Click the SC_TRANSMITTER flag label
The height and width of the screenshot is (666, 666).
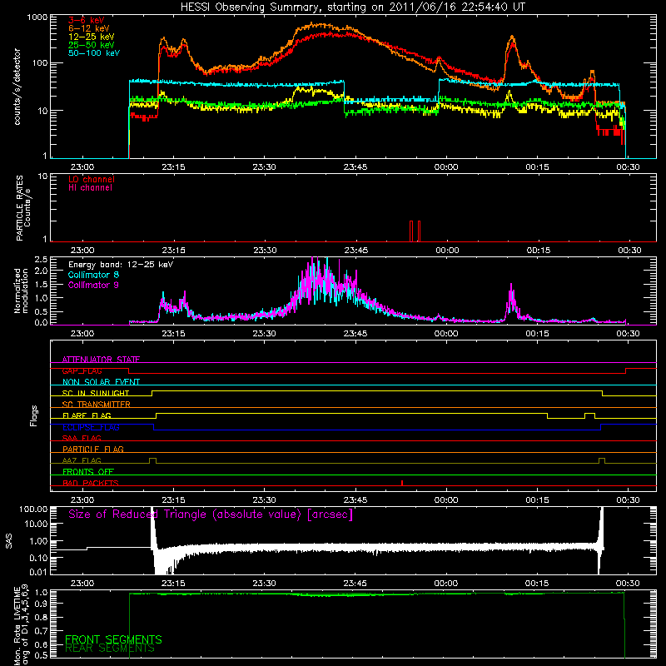97,405
